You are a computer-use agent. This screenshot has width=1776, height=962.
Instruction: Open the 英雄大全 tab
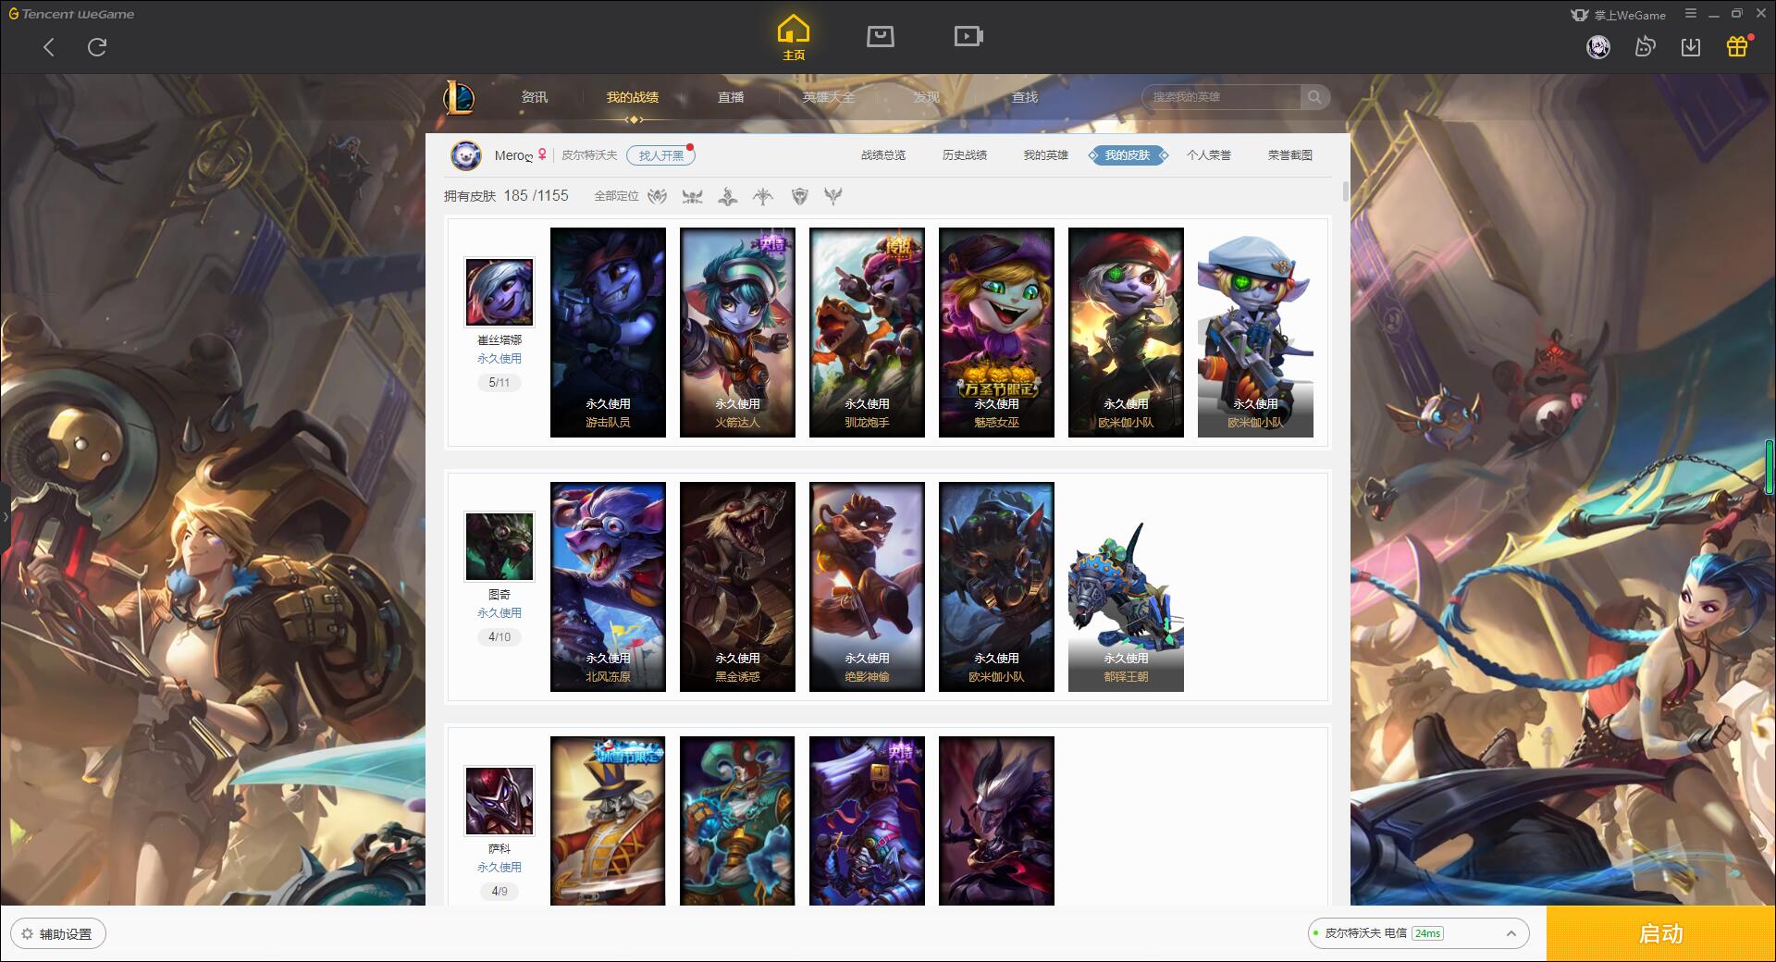pyautogui.click(x=829, y=97)
